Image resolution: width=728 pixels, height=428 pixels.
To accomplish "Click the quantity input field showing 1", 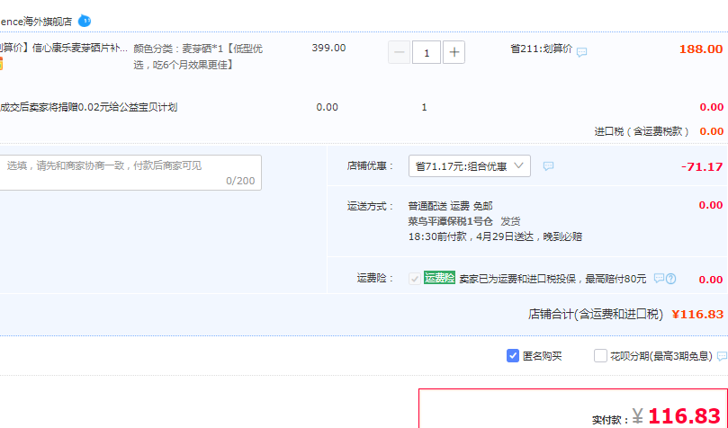I will pyautogui.click(x=427, y=52).
